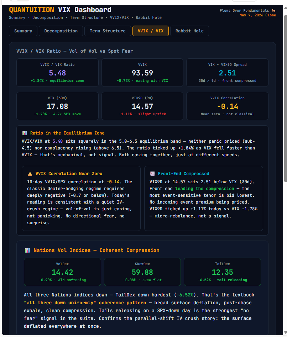This screenshot has width=287, height=337.
Task: Click the '+1.11% · slight uptick' subtext
Action: click(142, 114)
